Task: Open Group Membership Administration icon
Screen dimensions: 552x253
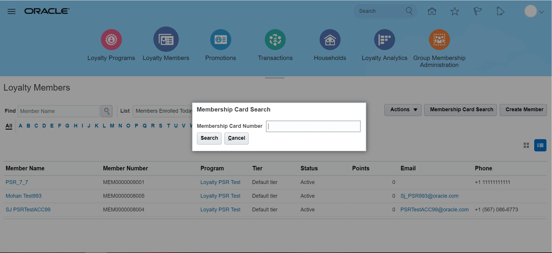Action: pyautogui.click(x=439, y=40)
